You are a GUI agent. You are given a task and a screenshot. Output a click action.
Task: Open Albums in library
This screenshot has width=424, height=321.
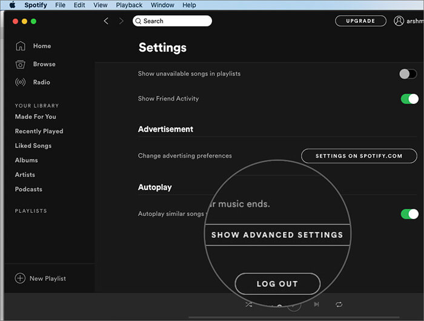pos(26,160)
